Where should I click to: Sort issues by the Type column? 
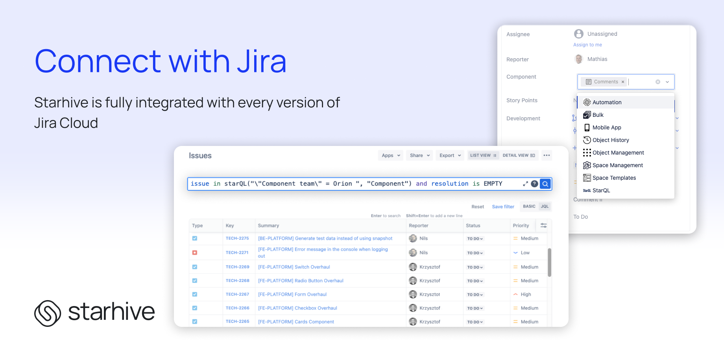(198, 226)
